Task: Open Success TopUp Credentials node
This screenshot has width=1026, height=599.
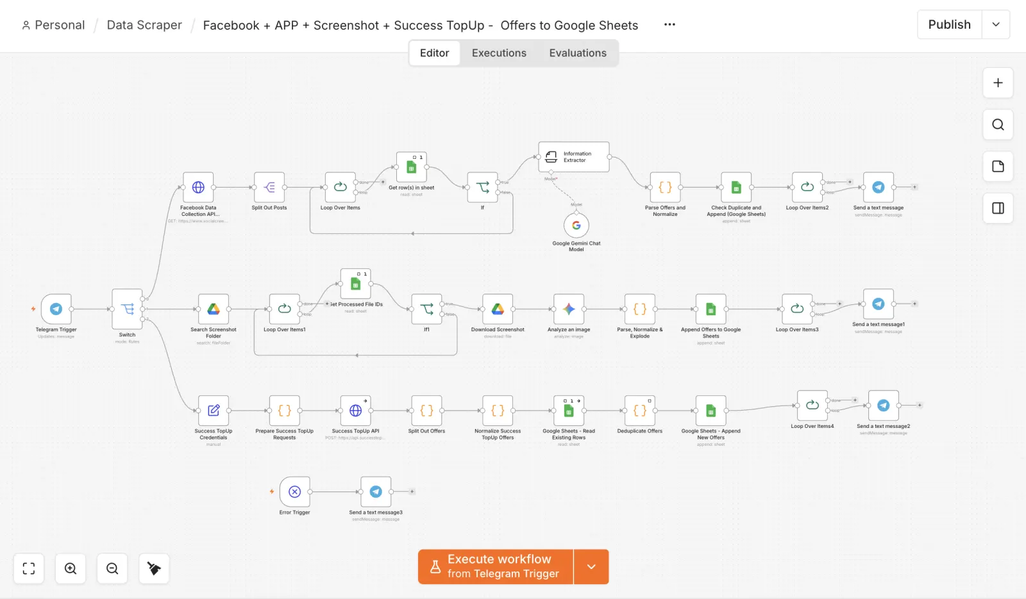Action: (x=214, y=411)
